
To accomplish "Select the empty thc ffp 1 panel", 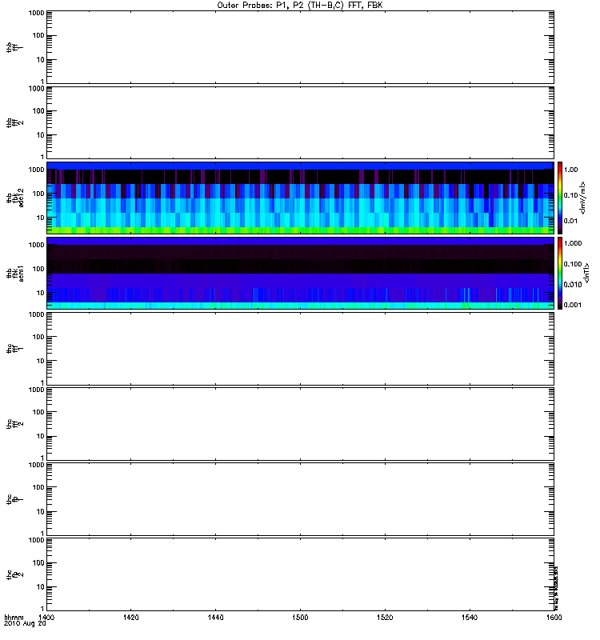I will [x=300, y=499].
